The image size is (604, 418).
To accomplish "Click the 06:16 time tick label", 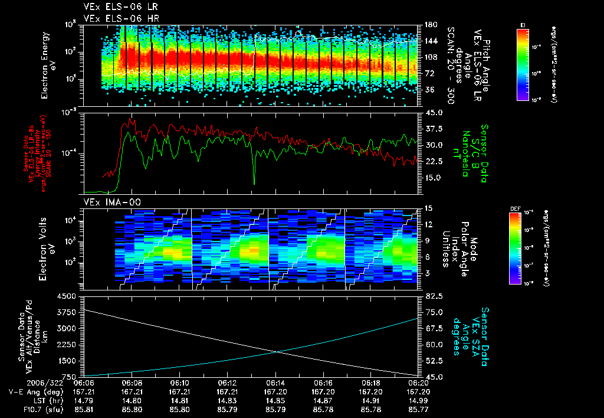I will pos(323,384).
